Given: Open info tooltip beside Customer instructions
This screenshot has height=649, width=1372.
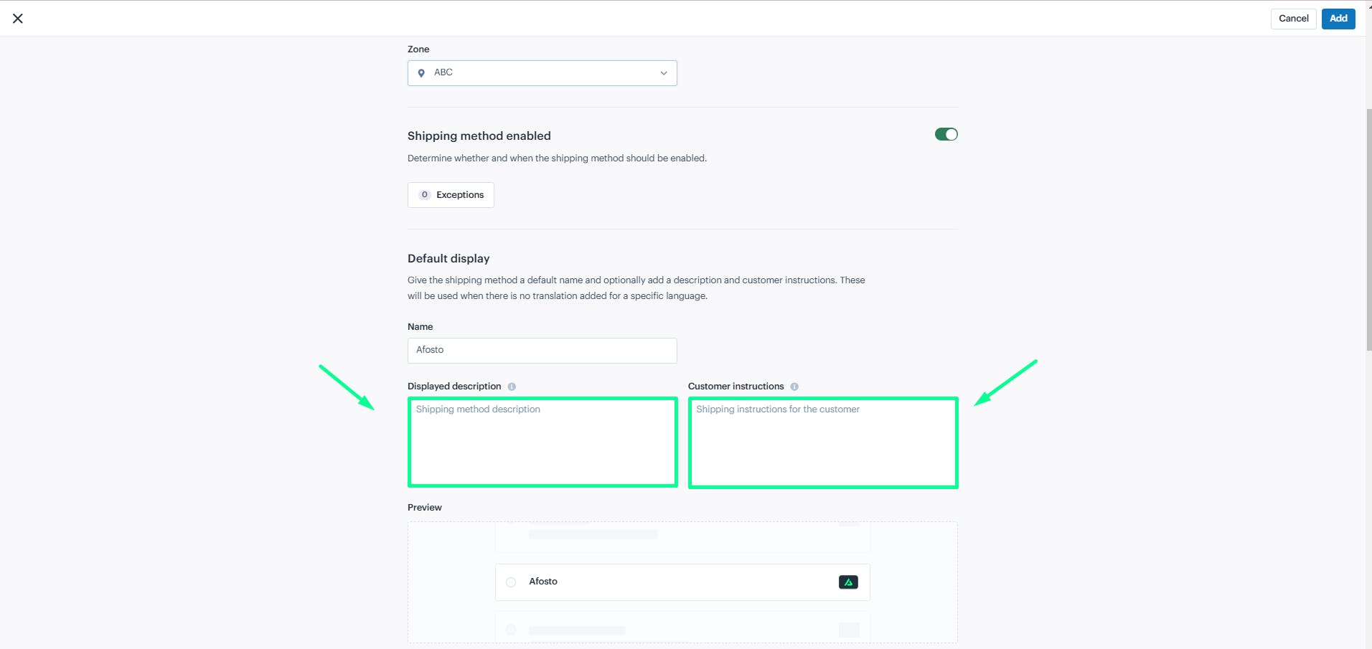Looking at the screenshot, I should tap(794, 387).
